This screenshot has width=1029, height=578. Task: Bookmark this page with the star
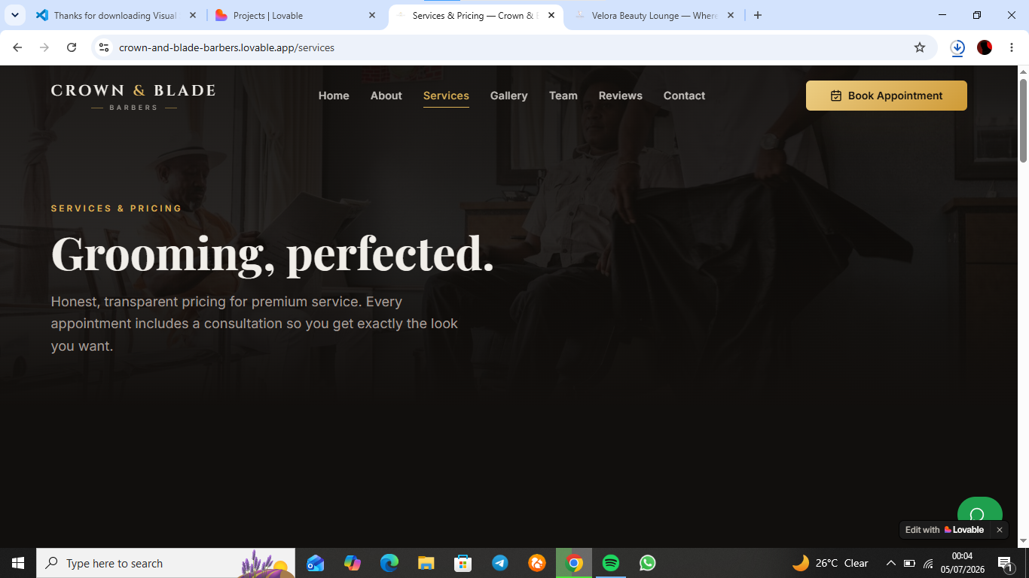click(920, 47)
